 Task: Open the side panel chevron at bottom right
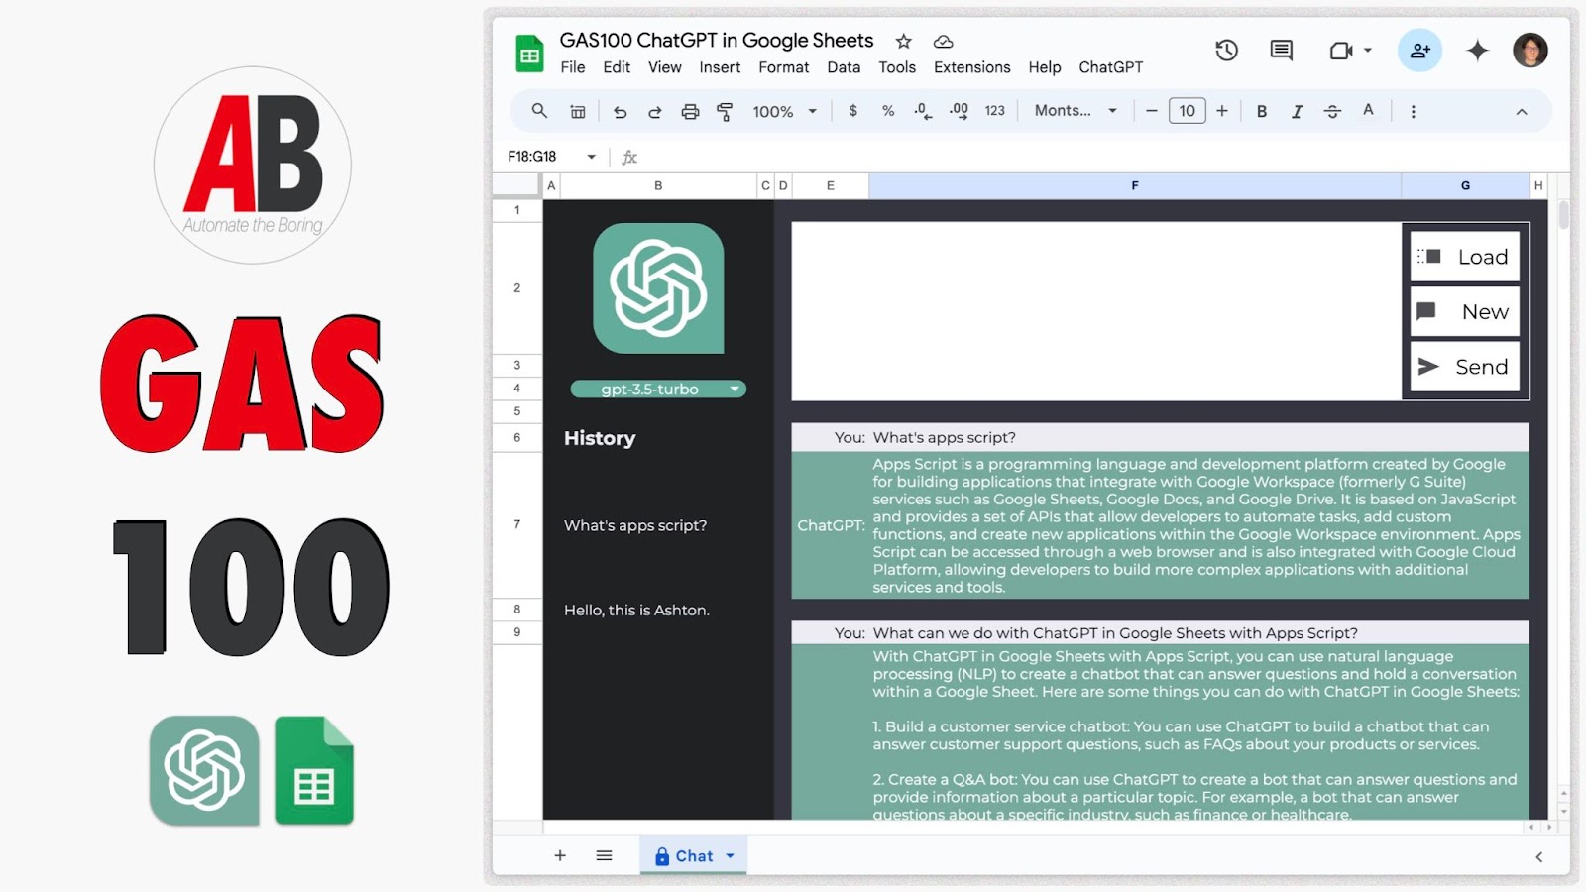tap(1538, 857)
